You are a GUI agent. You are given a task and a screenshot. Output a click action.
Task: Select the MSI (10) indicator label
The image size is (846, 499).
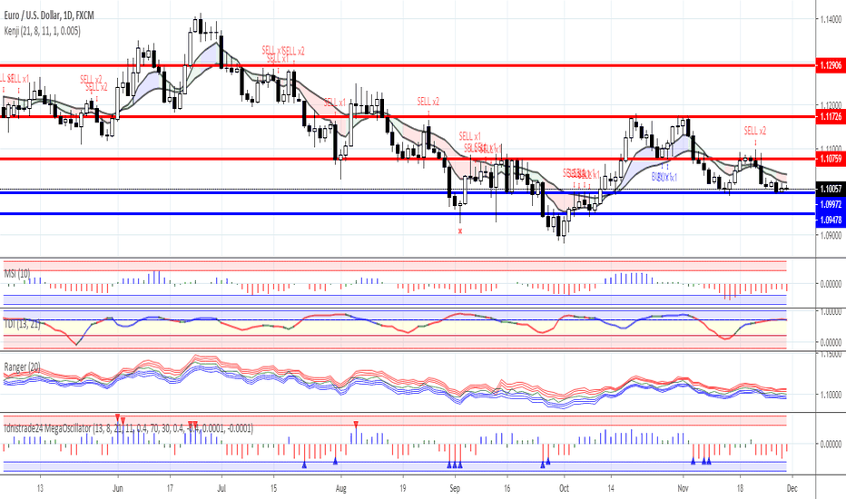pos(17,272)
